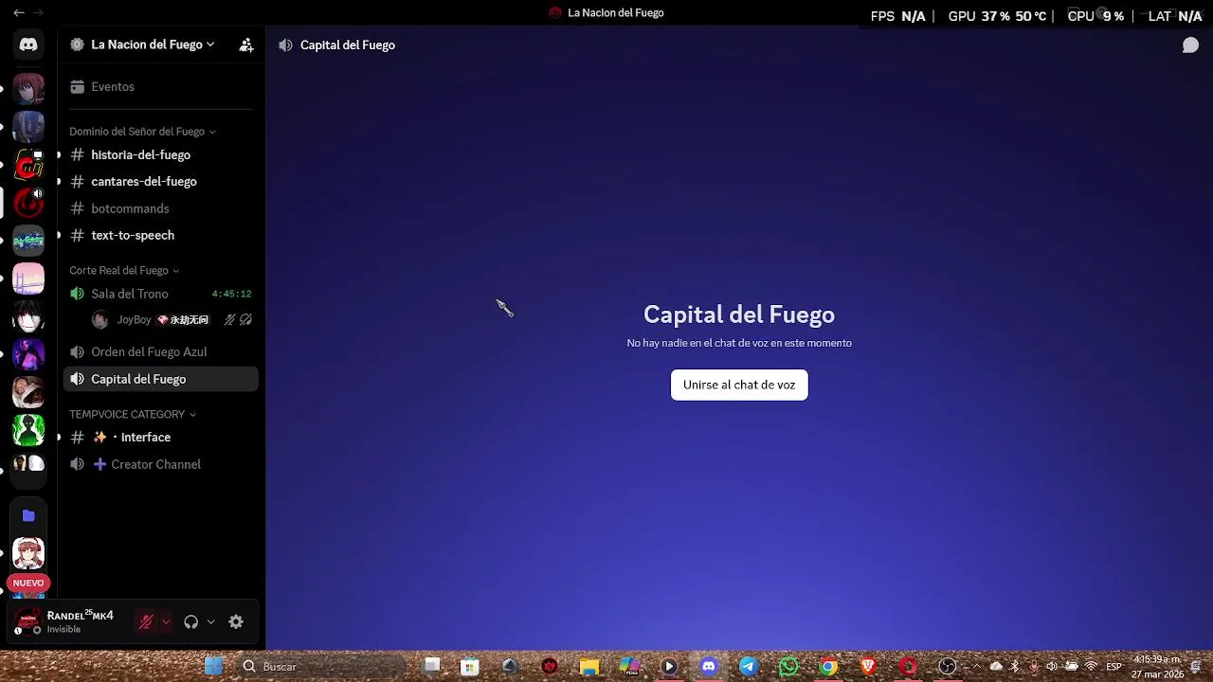Go back with the top-left back arrow
Viewport: 1213px width, 682px height.
pyautogui.click(x=18, y=13)
